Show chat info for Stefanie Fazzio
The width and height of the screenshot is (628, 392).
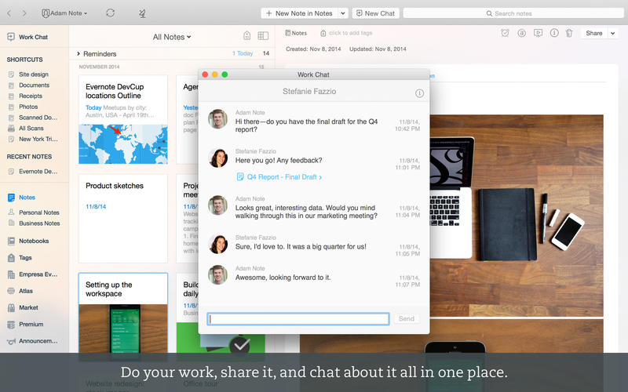click(419, 93)
